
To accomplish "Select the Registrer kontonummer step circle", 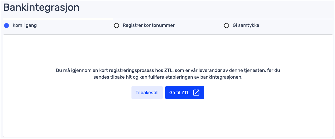I will (x=116, y=25).
